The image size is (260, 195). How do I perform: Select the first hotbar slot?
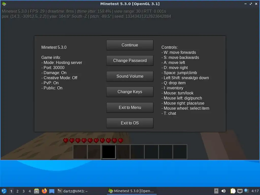click(80, 152)
